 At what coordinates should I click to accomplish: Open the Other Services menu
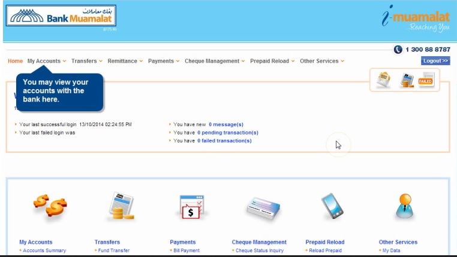pyautogui.click(x=319, y=61)
